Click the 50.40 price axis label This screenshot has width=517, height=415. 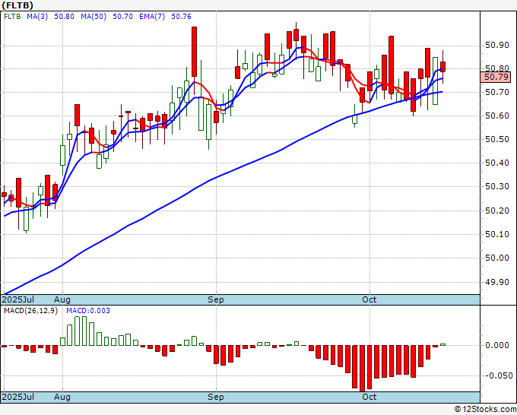tap(497, 163)
